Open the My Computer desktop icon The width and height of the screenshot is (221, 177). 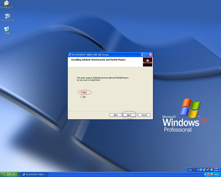coord(8,17)
